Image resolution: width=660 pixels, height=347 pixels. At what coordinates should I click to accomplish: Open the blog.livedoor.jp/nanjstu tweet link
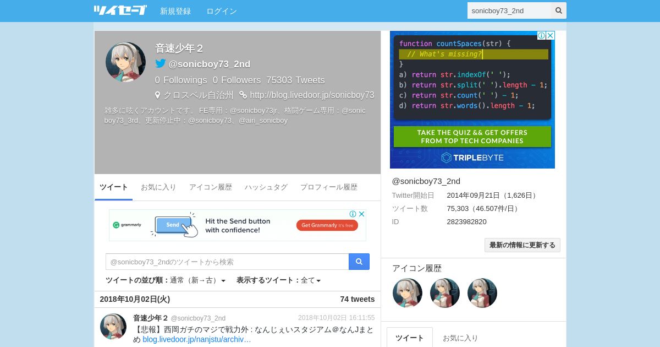point(197,339)
